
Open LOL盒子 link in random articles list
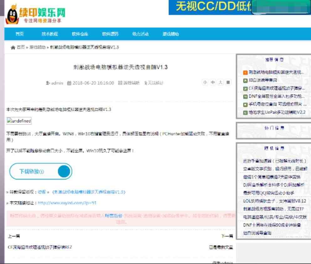point(274,201)
